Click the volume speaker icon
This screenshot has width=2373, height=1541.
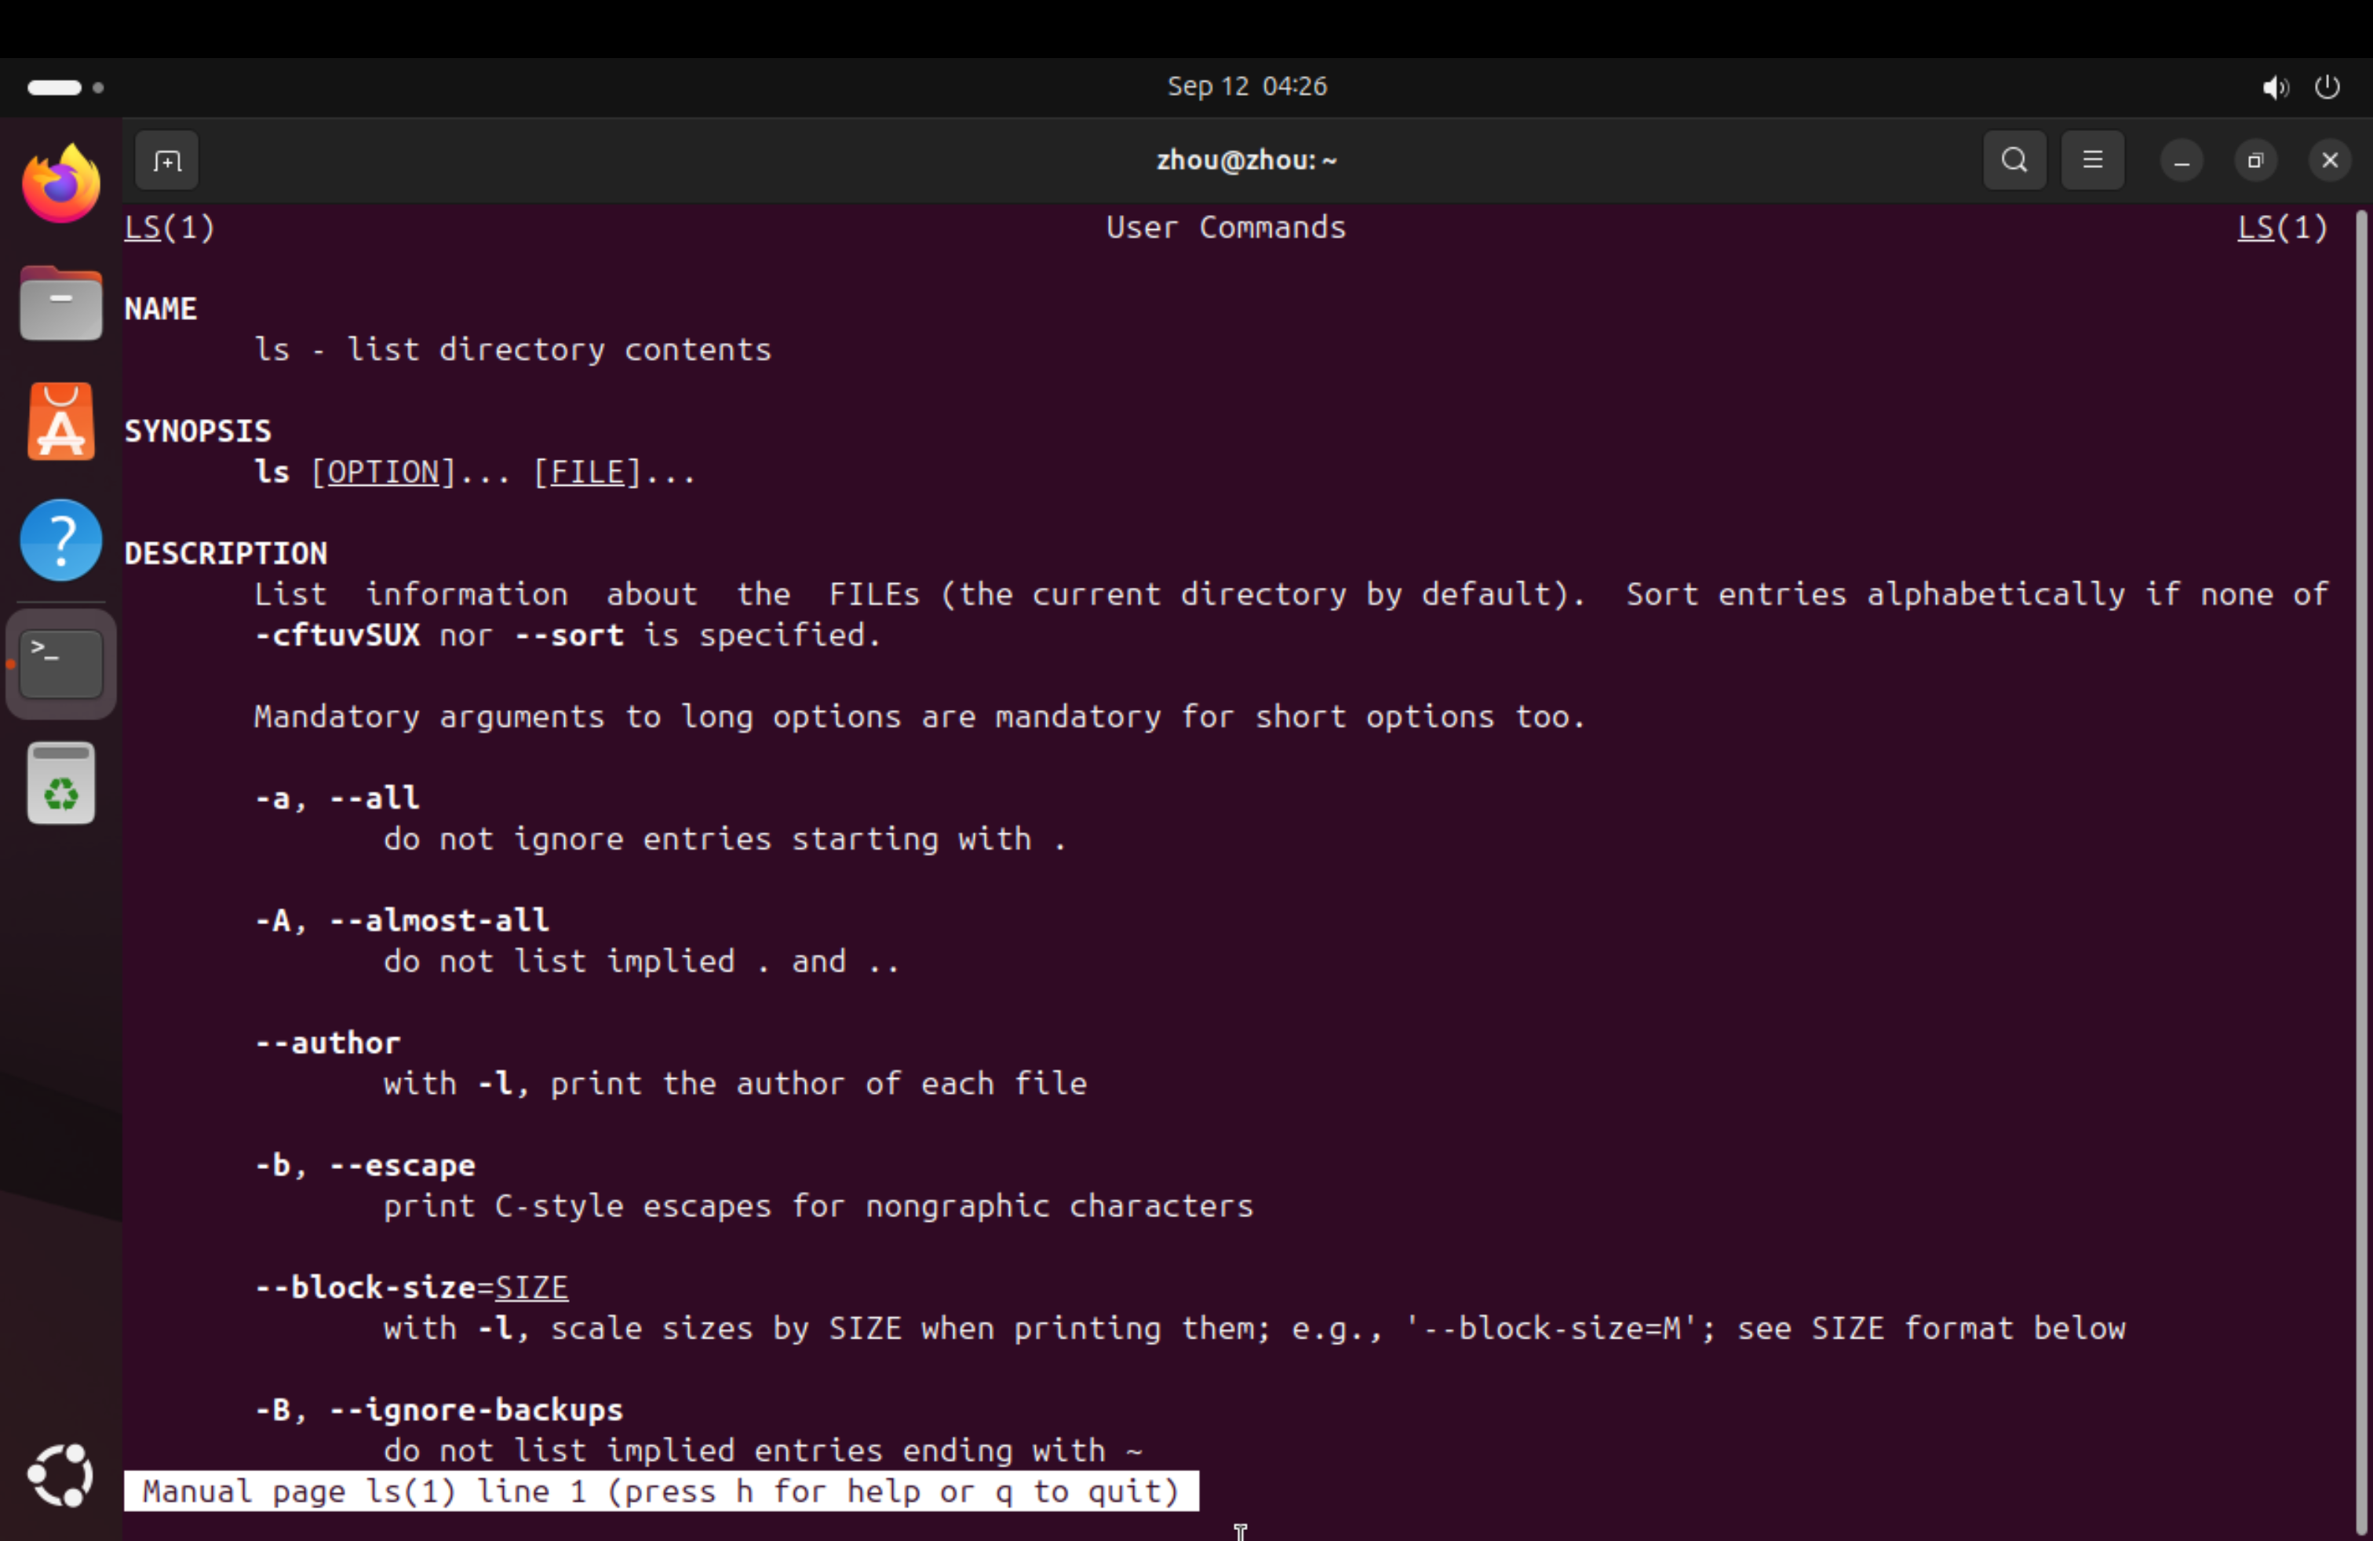coord(2273,88)
